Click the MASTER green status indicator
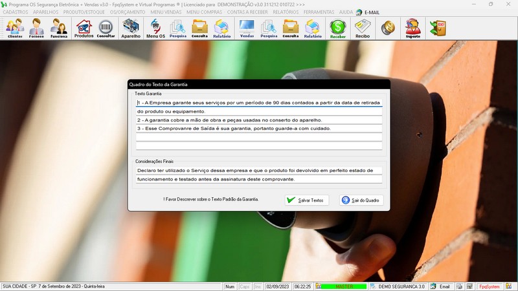 (344, 286)
